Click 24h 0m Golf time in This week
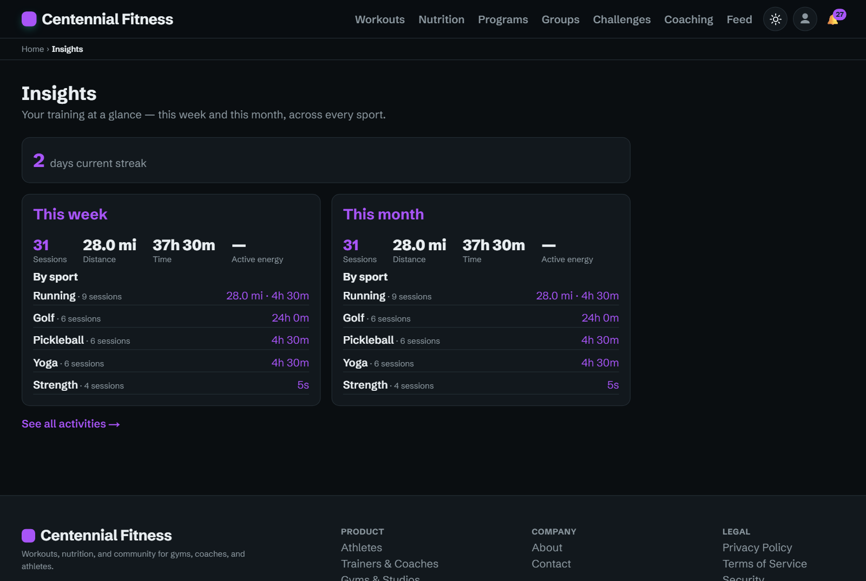The height and width of the screenshot is (581, 866). (290, 318)
